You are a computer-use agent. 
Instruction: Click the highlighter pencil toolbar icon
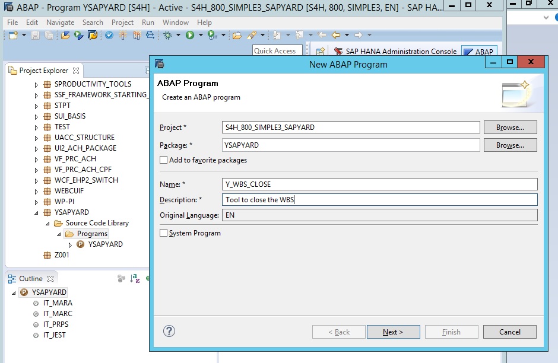[x=252, y=35]
